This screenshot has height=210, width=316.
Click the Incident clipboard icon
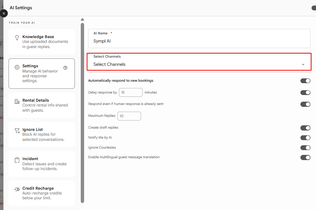point(17,160)
